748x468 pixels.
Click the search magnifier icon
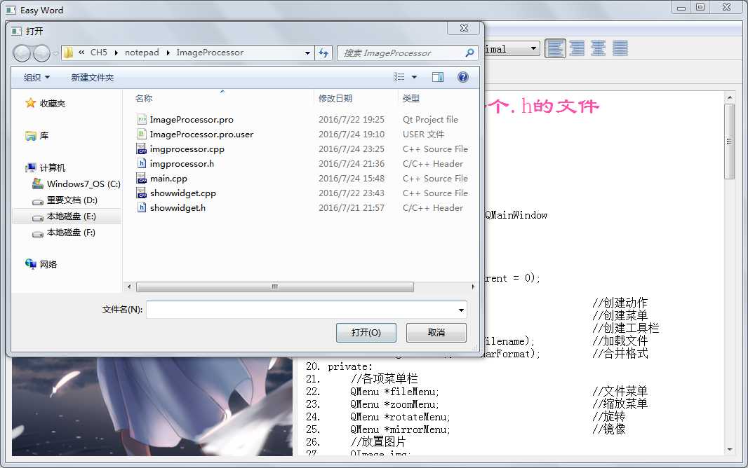click(x=469, y=53)
